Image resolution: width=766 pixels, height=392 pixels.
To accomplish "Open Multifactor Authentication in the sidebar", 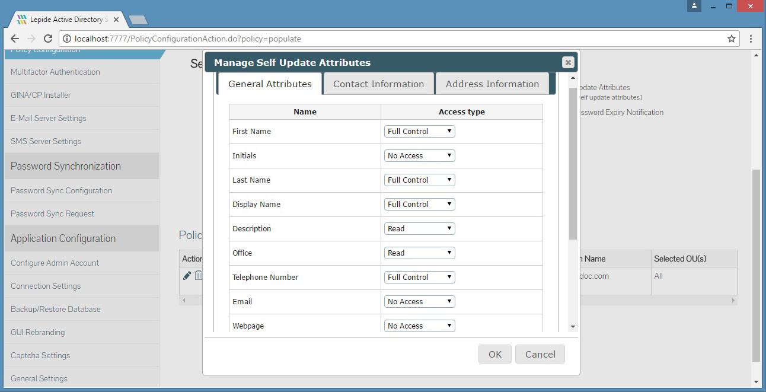I will [55, 72].
